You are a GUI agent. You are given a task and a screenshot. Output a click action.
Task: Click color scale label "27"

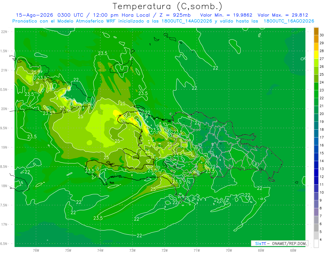[322, 59]
